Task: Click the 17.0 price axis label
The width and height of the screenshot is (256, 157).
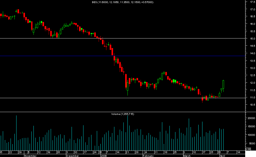Action: click(x=253, y=9)
